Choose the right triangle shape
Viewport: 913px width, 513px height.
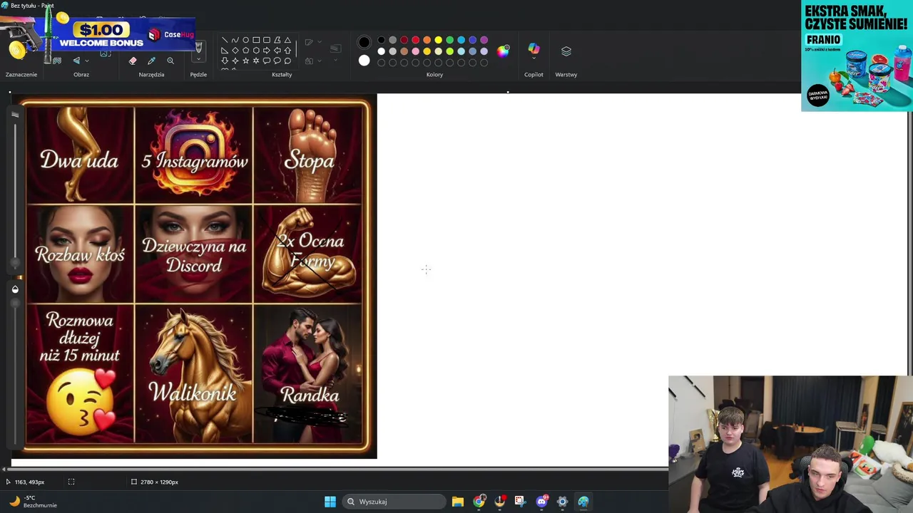(x=225, y=51)
